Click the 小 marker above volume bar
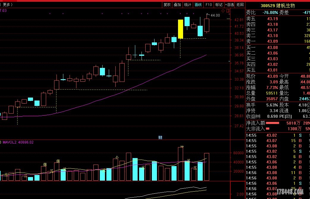 (x=117, y=157)
